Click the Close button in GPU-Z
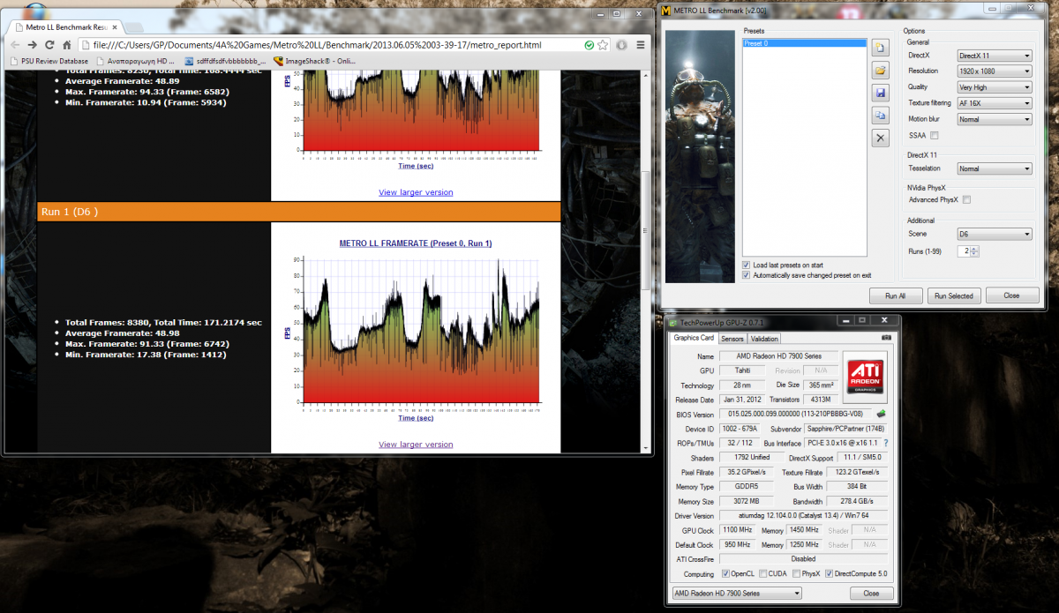 (x=871, y=594)
